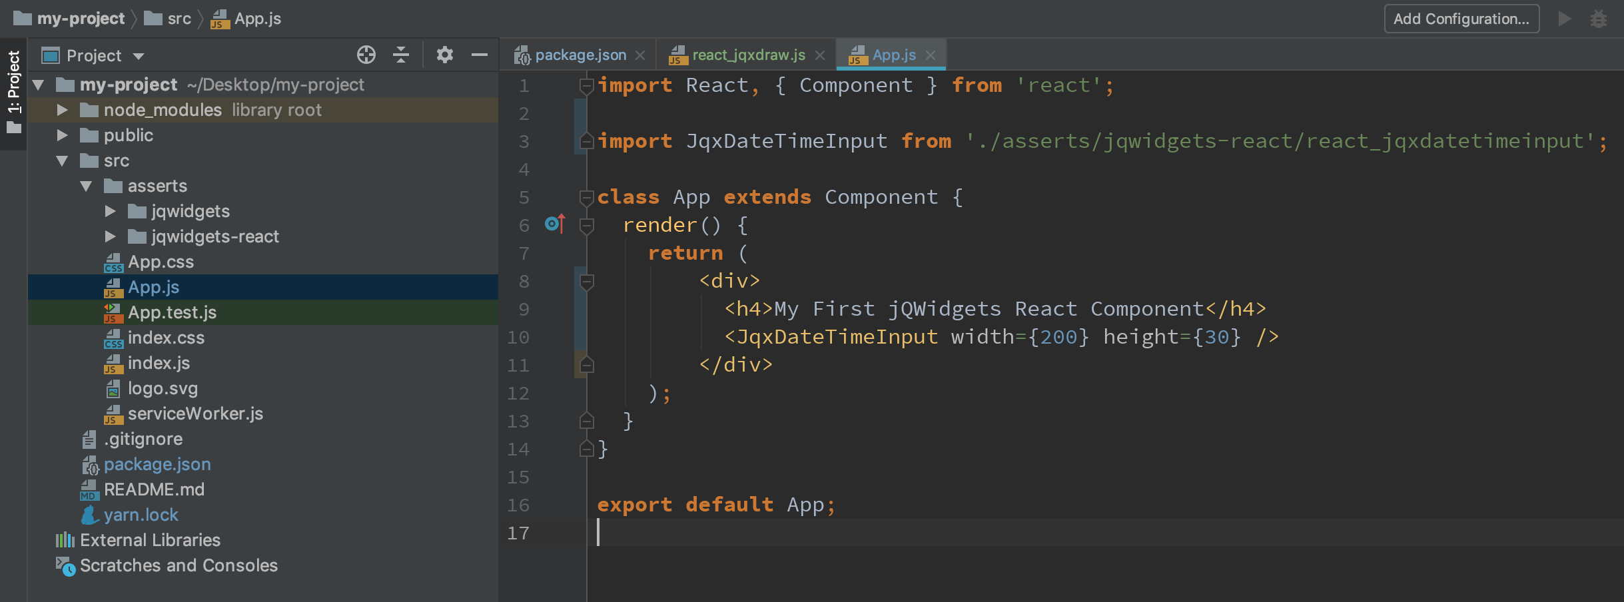The width and height of the screenshot is (1624, 602).
Task: Close the react_jqxdraw.js tab
Action: [821, 55]
